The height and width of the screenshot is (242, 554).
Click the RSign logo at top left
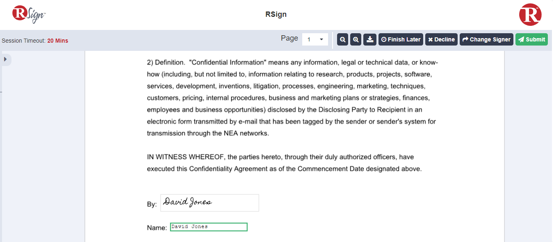pyautogui.click(x=29, y=14)
